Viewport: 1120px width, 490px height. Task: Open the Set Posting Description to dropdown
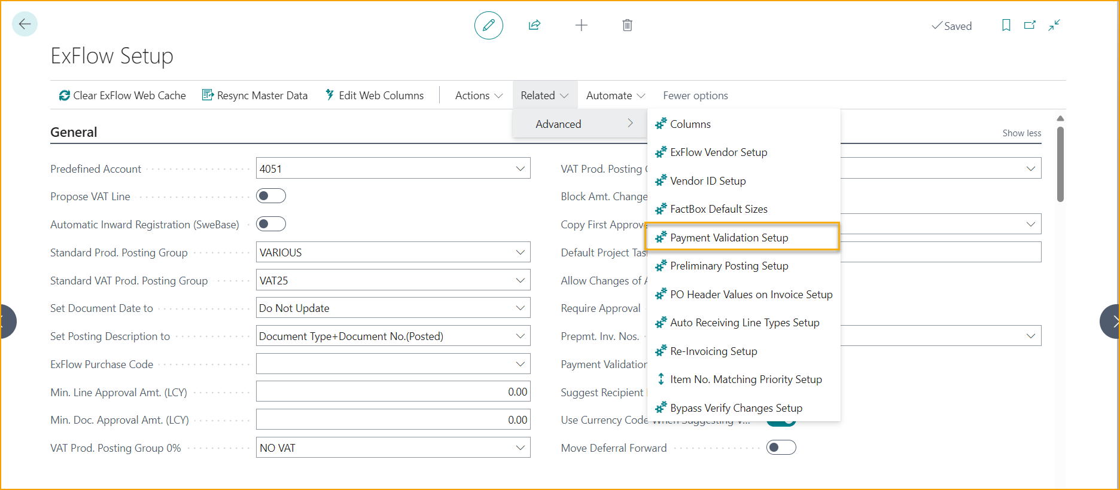520,336
